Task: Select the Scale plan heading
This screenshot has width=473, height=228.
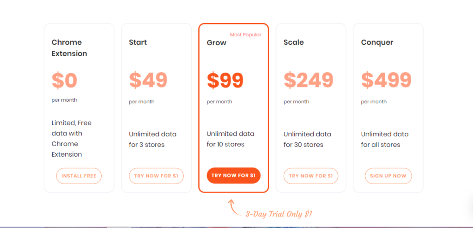Action: pos(293,42)
